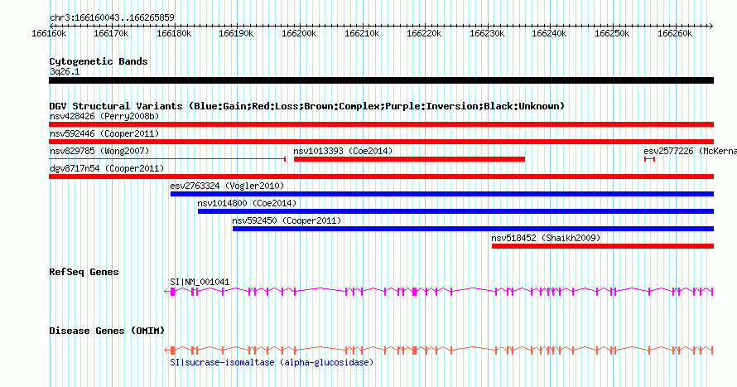The image size is (737, 387).
Task: Open the nsv829785 (Wong2007) variant line
Action: pyautogui.click(x=167, y=159)
